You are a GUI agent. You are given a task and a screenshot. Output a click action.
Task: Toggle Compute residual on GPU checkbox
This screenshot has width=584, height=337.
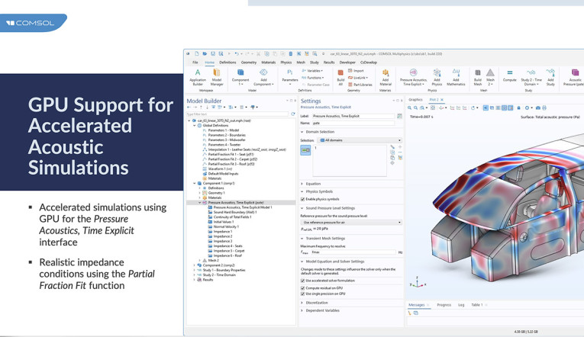[303, 288]
